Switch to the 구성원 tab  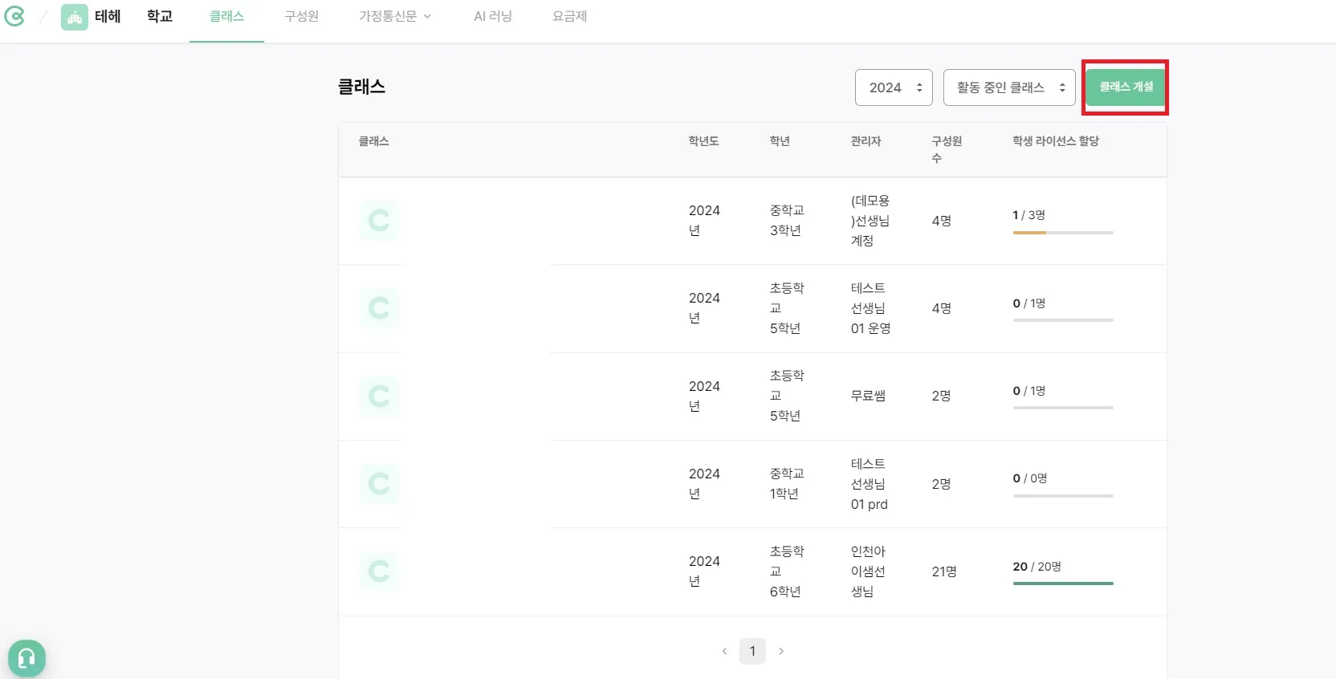(x=302, y=17)
